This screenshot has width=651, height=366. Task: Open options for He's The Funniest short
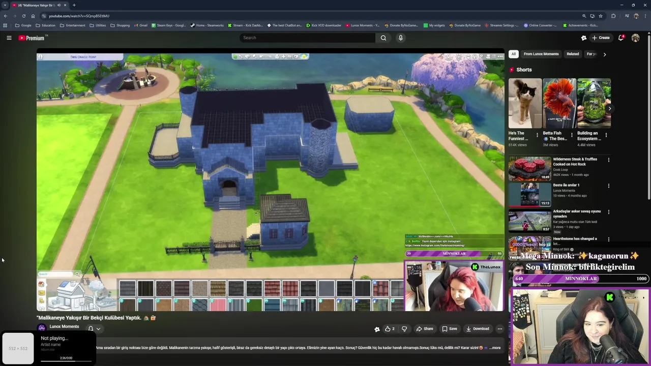click(537, 135)
